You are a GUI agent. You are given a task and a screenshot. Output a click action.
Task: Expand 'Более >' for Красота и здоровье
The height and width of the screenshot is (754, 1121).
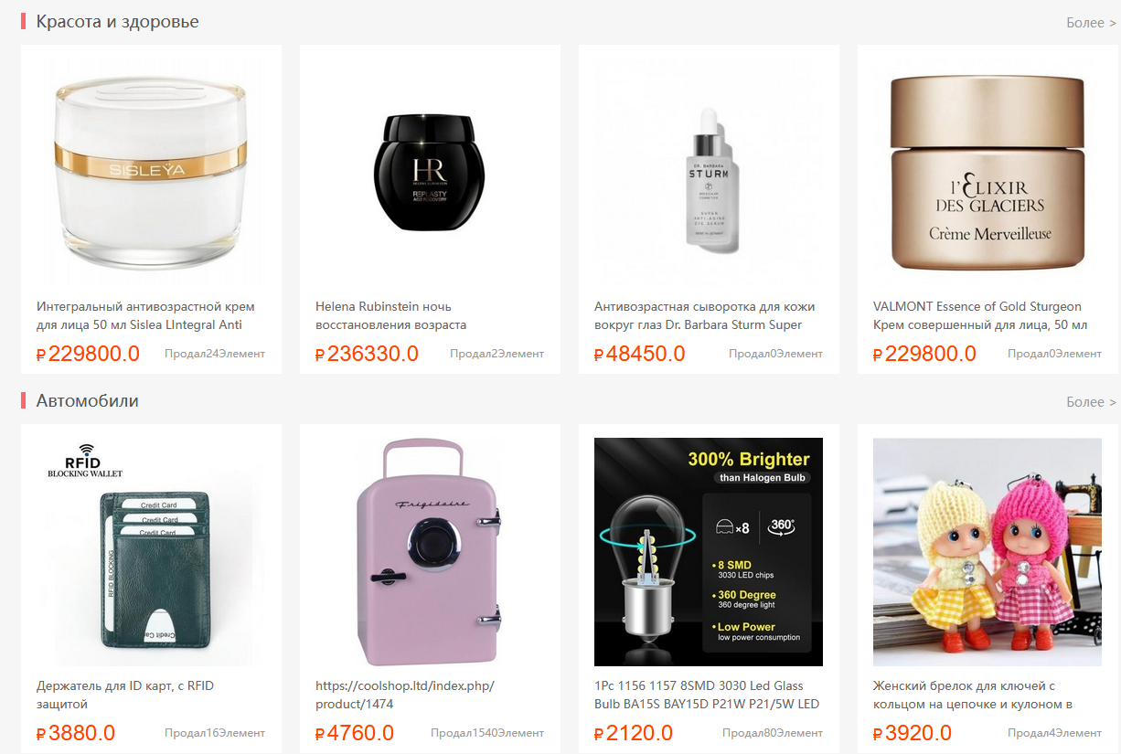(1091, 22)
